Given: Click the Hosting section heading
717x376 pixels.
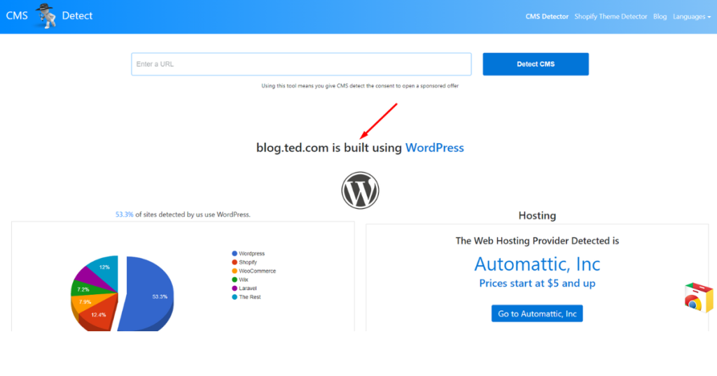Looking at the screenshot, I should tap(537, 215).
